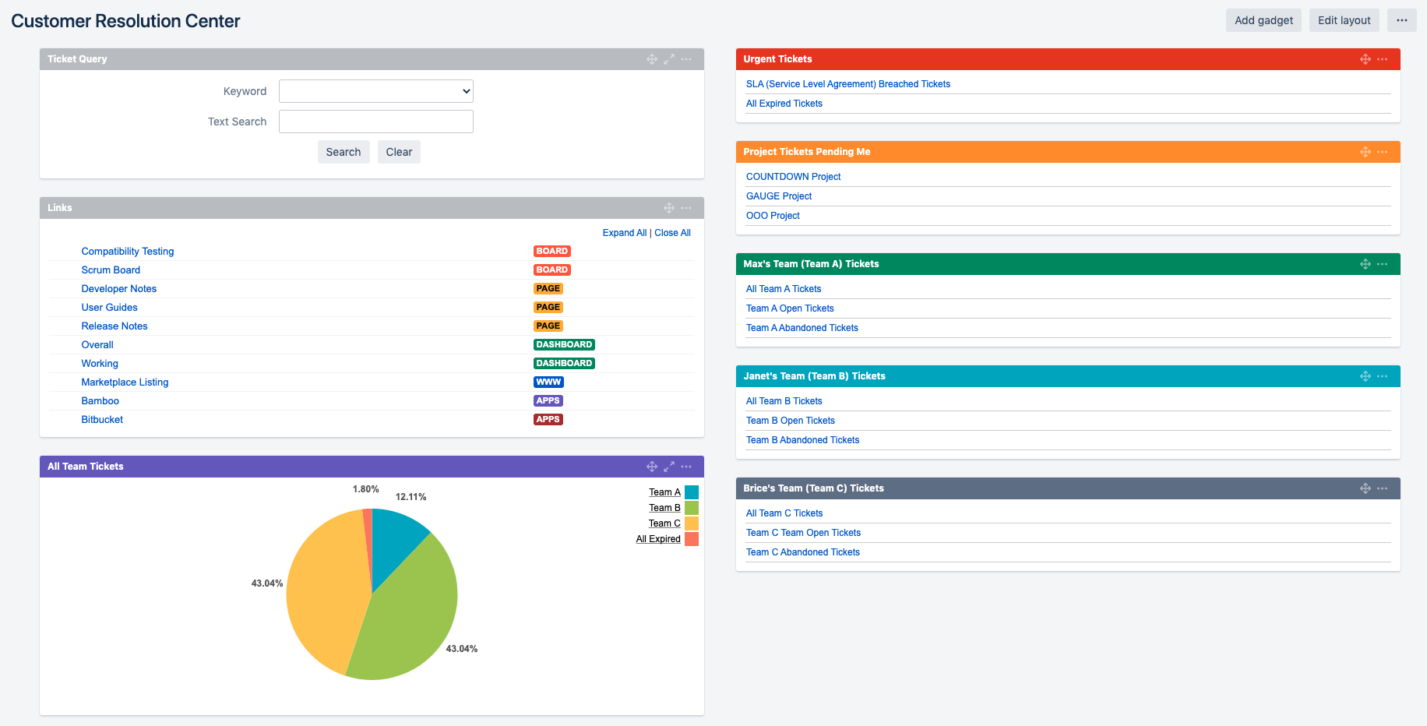Click the Edit layout button
This screenshot has height=726, width=1427.
coord(1344,20)
